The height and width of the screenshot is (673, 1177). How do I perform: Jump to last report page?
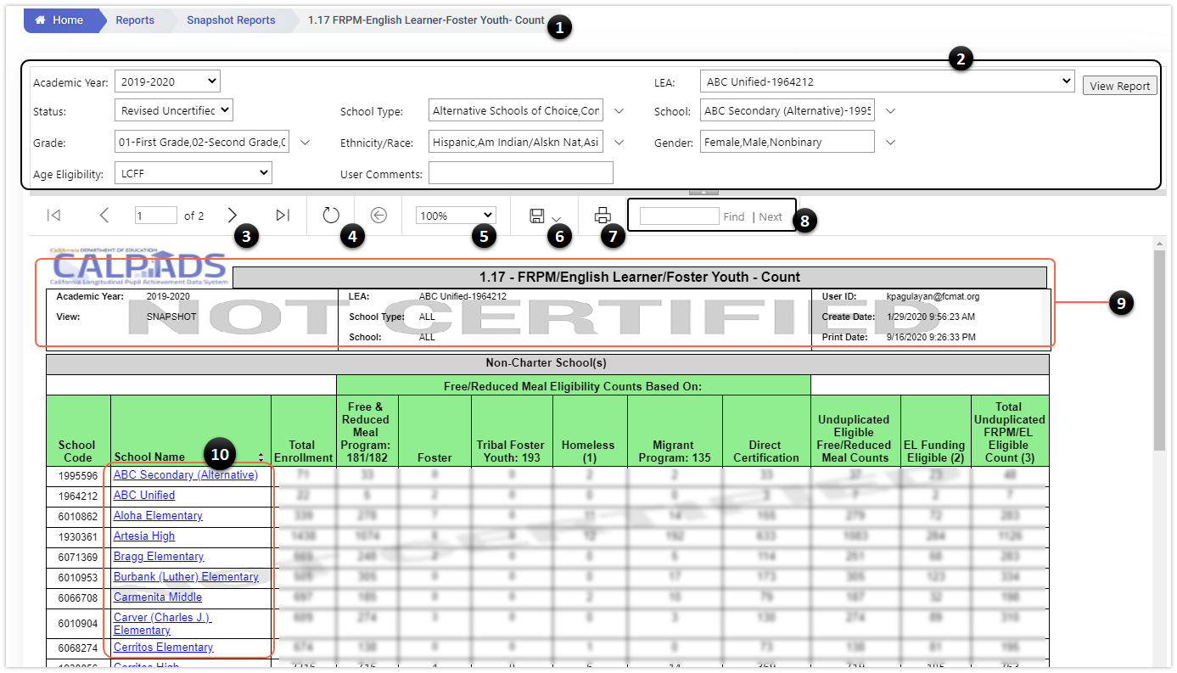tap(283, 216)
